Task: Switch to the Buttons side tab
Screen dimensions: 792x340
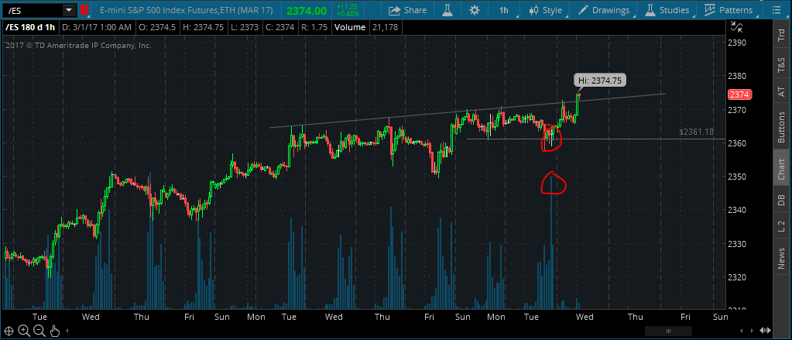Action: click(781, 125)
